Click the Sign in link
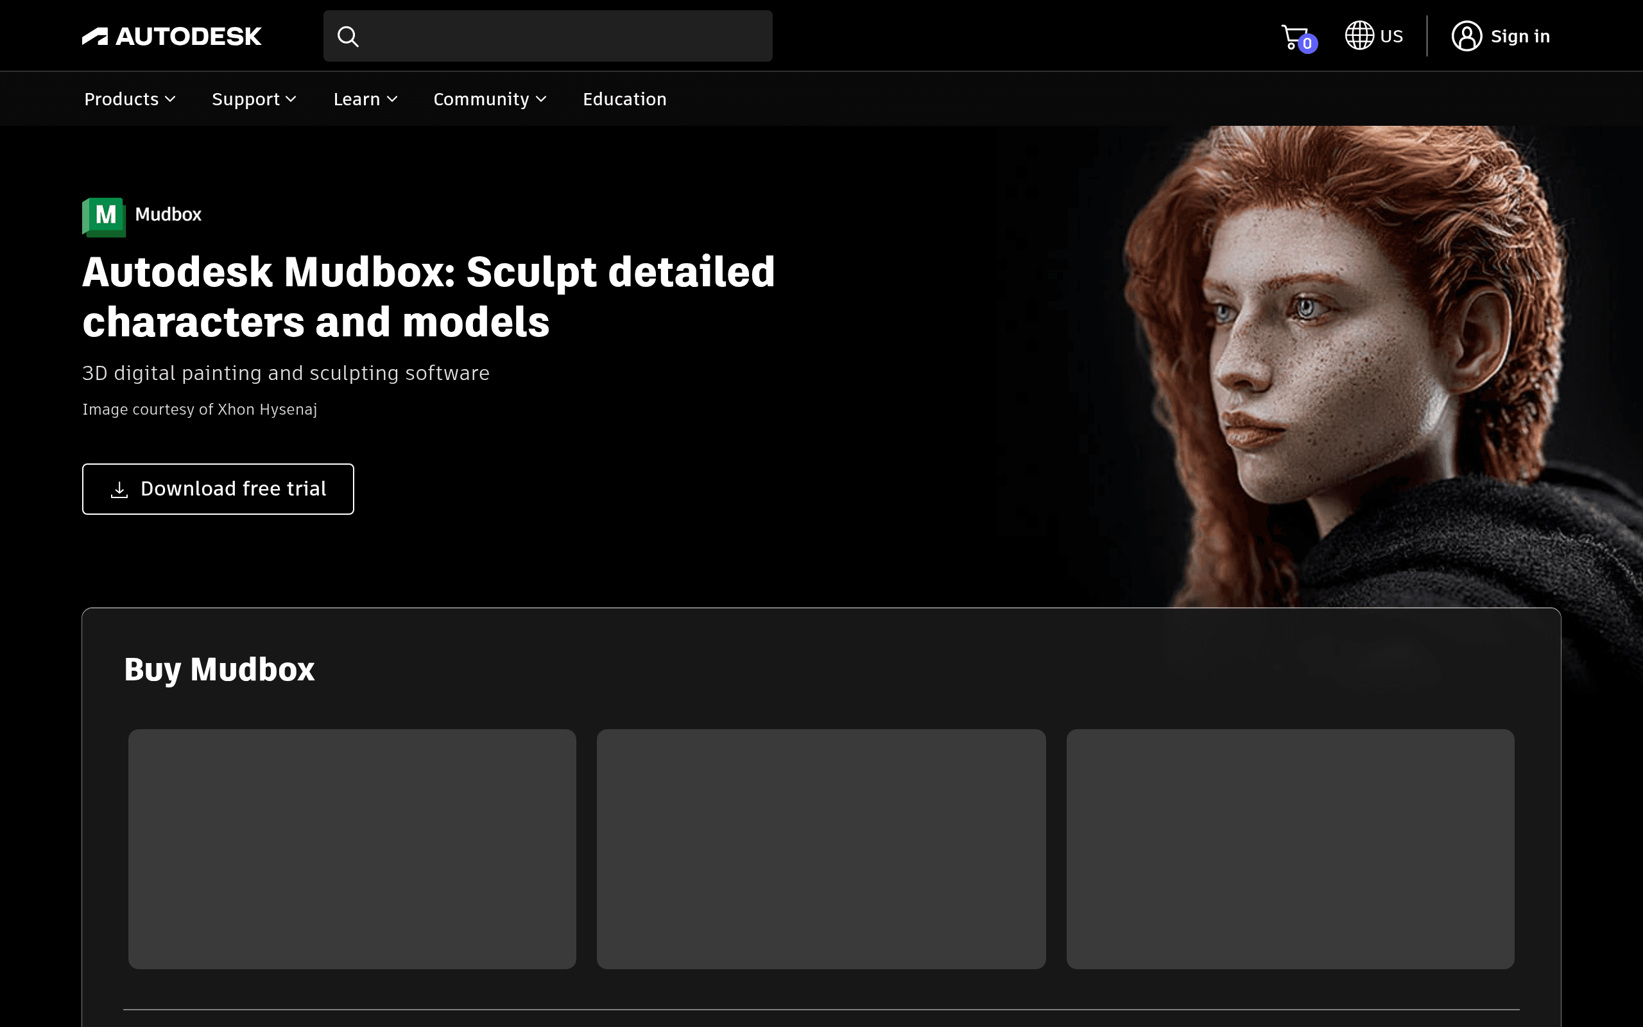This screenshot has width=1643, height=1027. (x=1519, y=36)
